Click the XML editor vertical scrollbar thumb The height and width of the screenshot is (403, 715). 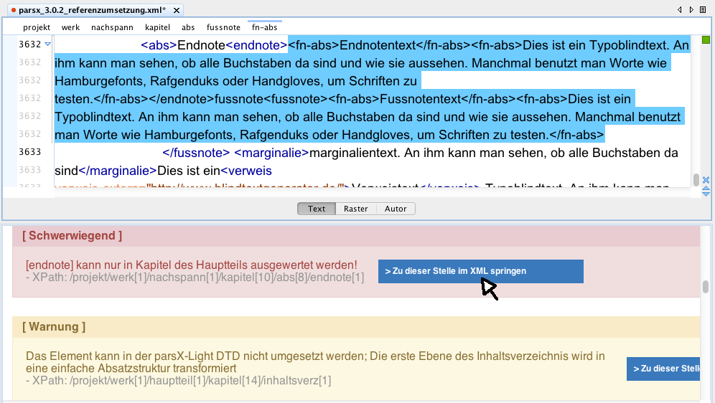point(696,179)
